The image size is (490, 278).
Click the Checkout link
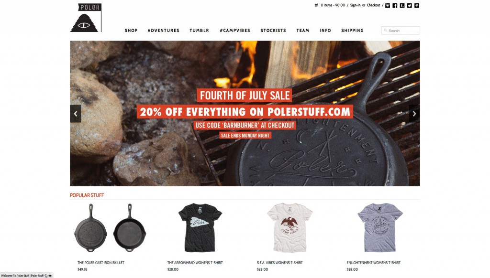(373, 5)
